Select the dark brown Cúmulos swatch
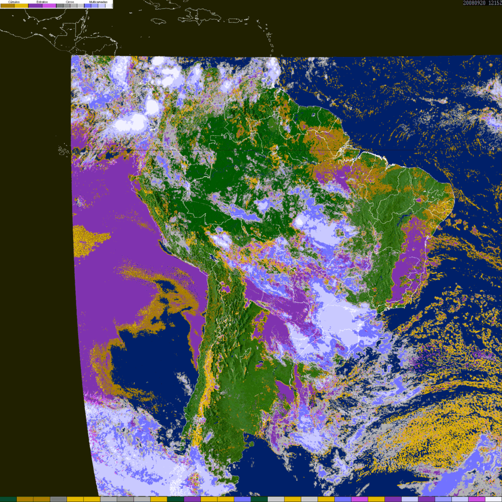 pyautogui.click(x=7, y=6)
